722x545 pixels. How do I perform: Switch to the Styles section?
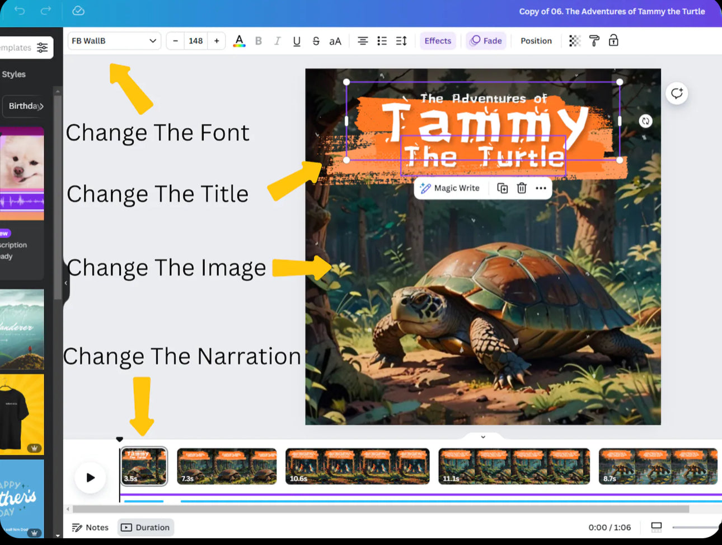(14, 73)
